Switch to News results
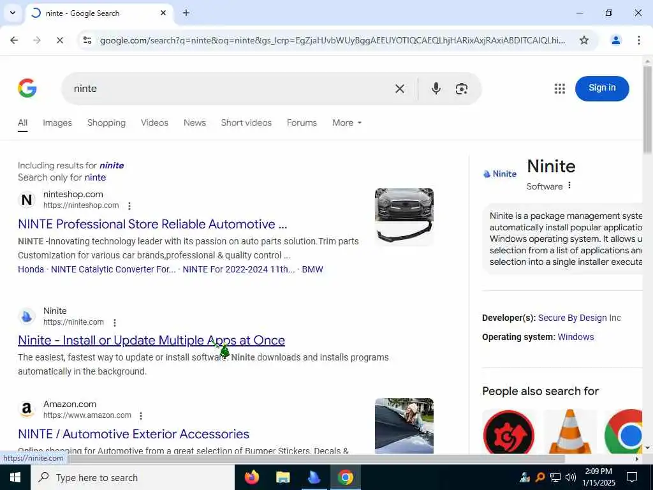This screenshot has width=653, height=490. [194, 123]
